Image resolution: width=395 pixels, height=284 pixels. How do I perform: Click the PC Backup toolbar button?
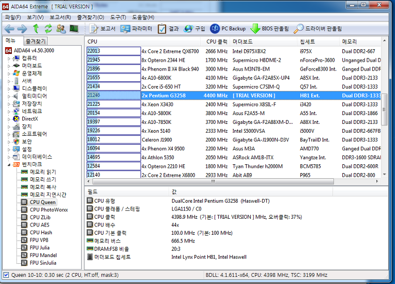[x=227, y=29]
